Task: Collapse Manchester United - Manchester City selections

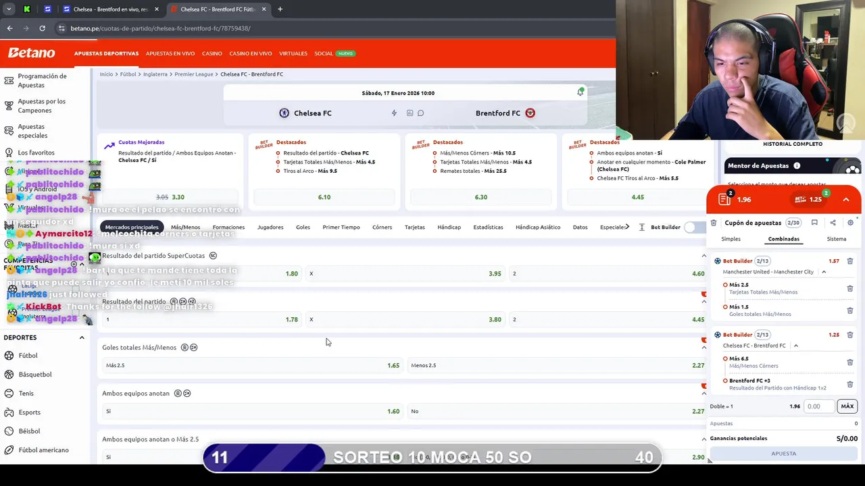Action: (x=824, y=272)
